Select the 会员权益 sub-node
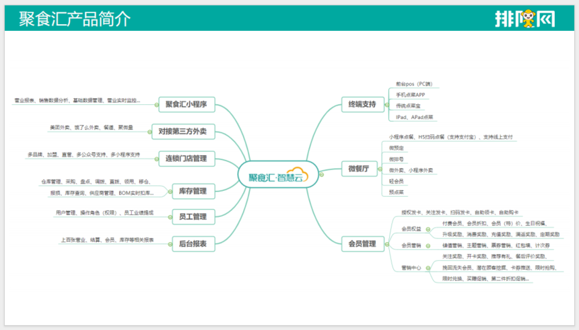 (411, 229)
